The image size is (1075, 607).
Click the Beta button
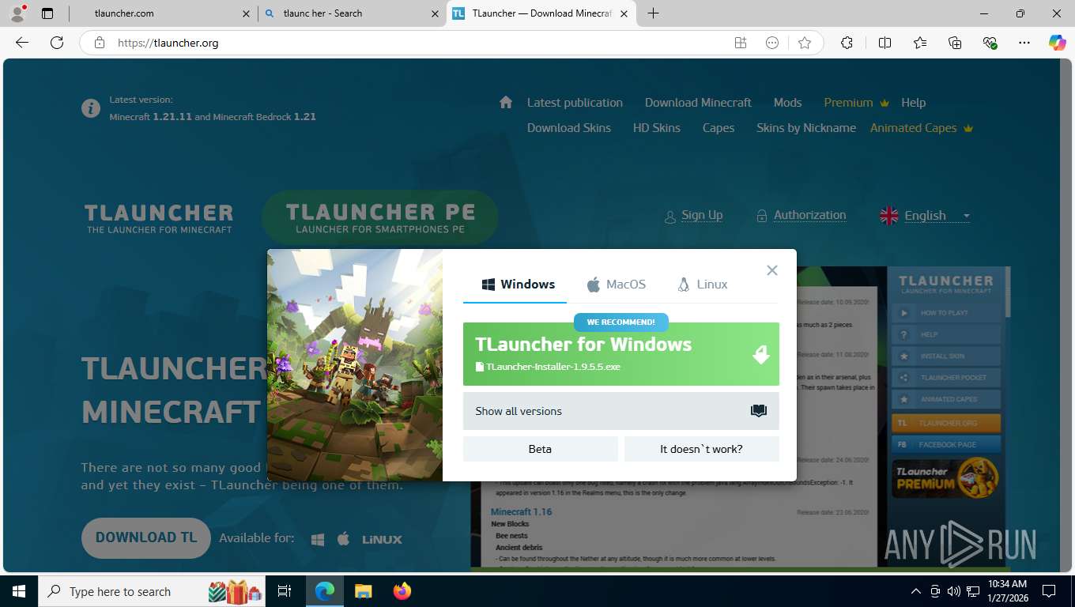(540, 449)
